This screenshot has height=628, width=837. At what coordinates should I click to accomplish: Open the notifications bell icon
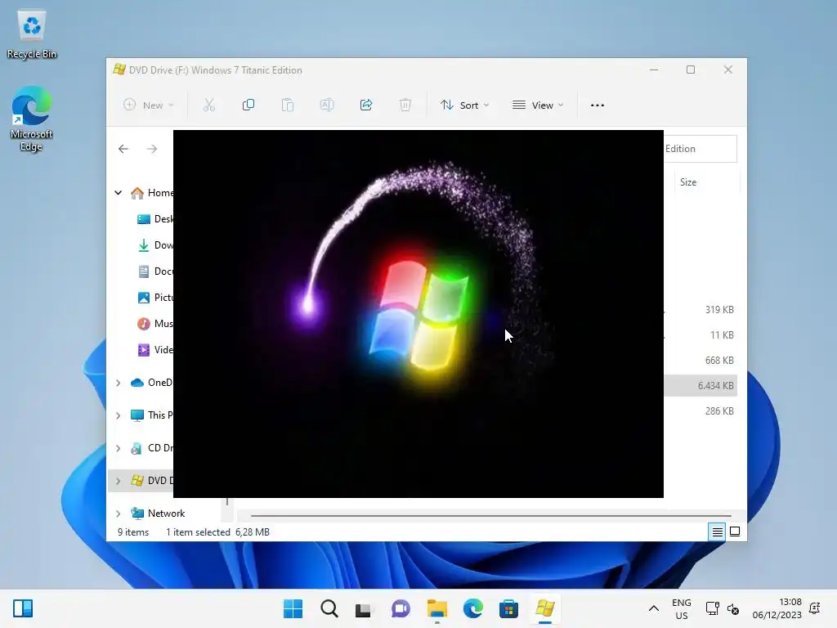point(815,608)
